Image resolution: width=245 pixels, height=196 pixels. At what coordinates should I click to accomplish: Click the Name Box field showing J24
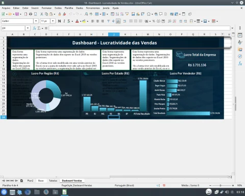pos(13,28)
